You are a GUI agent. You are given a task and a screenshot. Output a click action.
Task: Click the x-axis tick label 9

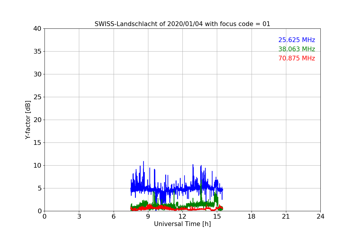148,217
